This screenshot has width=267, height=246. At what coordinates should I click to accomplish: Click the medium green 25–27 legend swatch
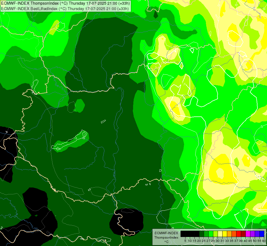pos(206,234)
